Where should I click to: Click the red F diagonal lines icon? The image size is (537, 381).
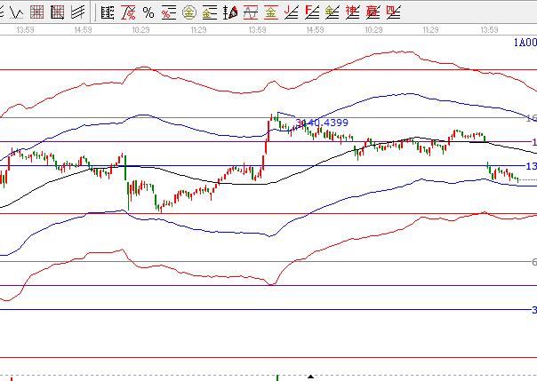pyautogui.click(x=312, y=12)
